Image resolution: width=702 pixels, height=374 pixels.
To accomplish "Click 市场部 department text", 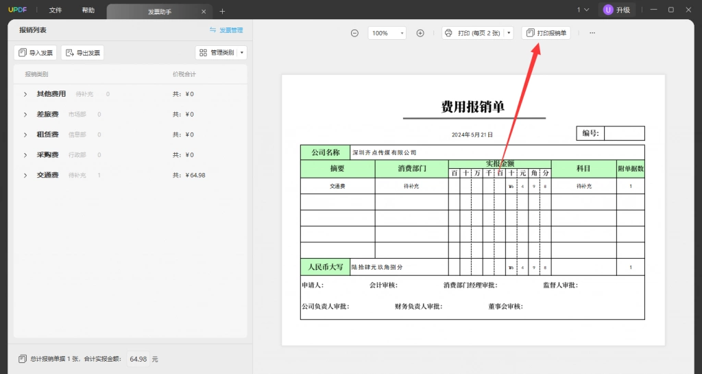I will point(77,115).
